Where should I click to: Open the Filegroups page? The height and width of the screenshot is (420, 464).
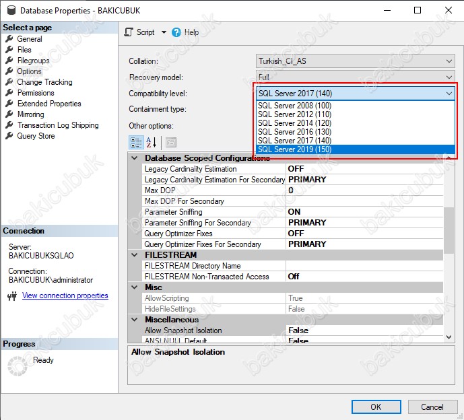click(x=33, y=61)
